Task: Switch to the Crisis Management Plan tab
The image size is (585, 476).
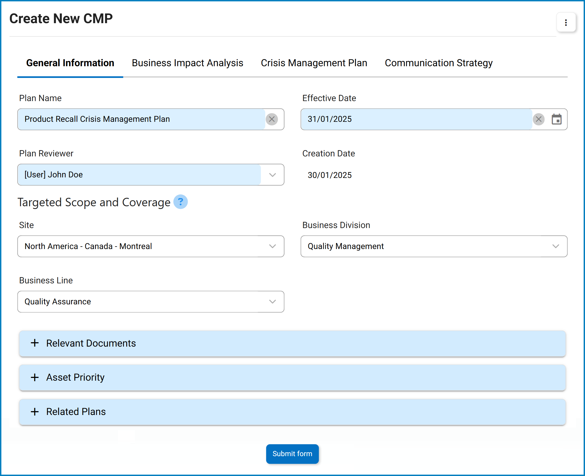Action: [314, 63]
